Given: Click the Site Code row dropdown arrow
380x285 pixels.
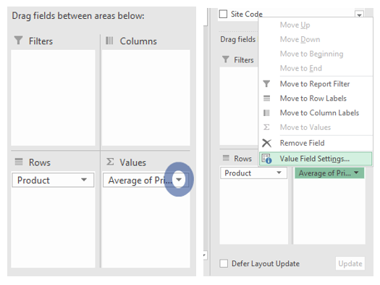Looking at the screenshot, I should click(359, 15).
